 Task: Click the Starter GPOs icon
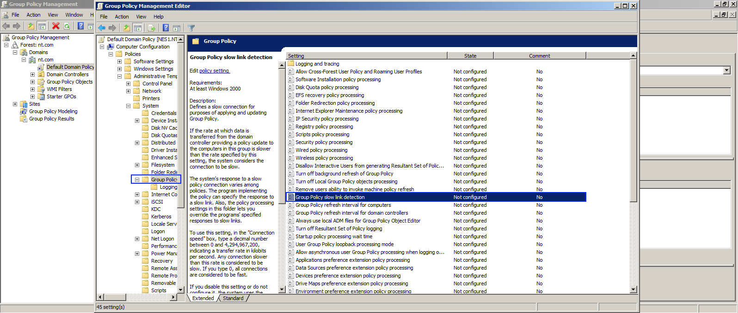tap(41, 96)
